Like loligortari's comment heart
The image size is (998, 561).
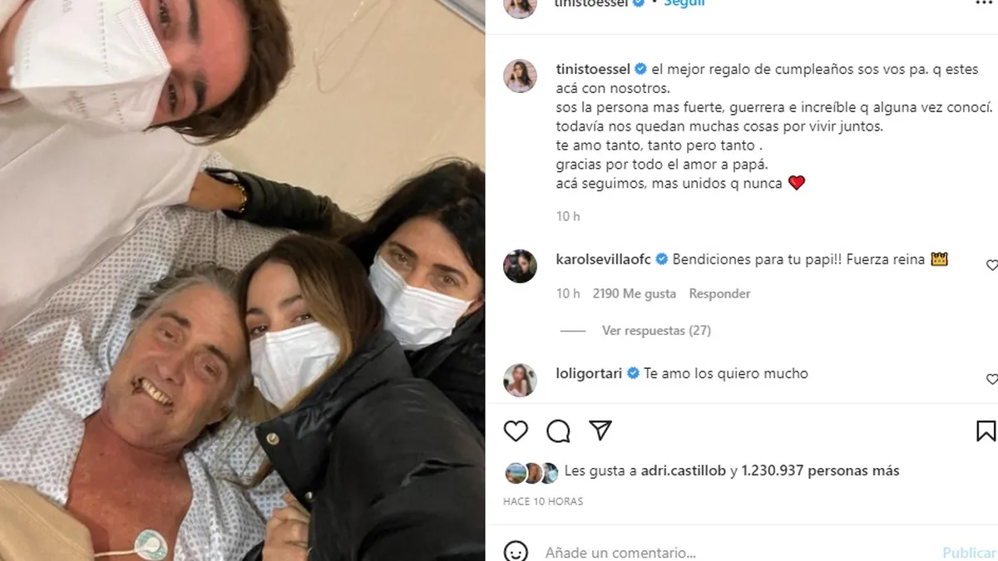point(991,379)
